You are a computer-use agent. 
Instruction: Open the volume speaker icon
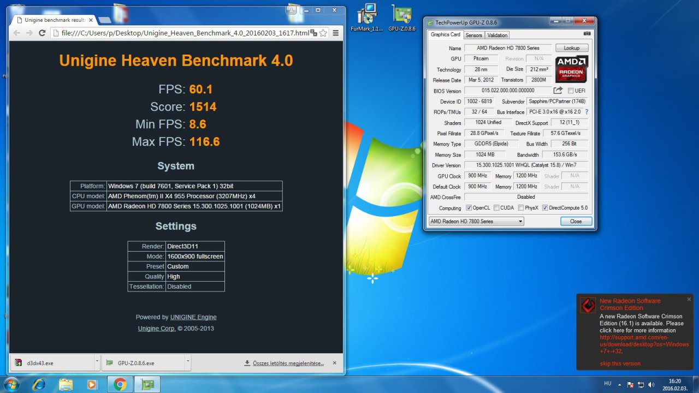651,385
